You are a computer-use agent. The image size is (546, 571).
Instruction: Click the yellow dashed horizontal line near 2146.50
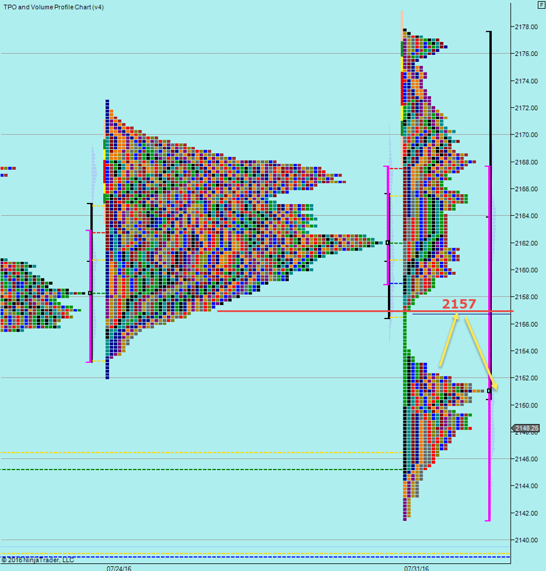click(177, 452)
